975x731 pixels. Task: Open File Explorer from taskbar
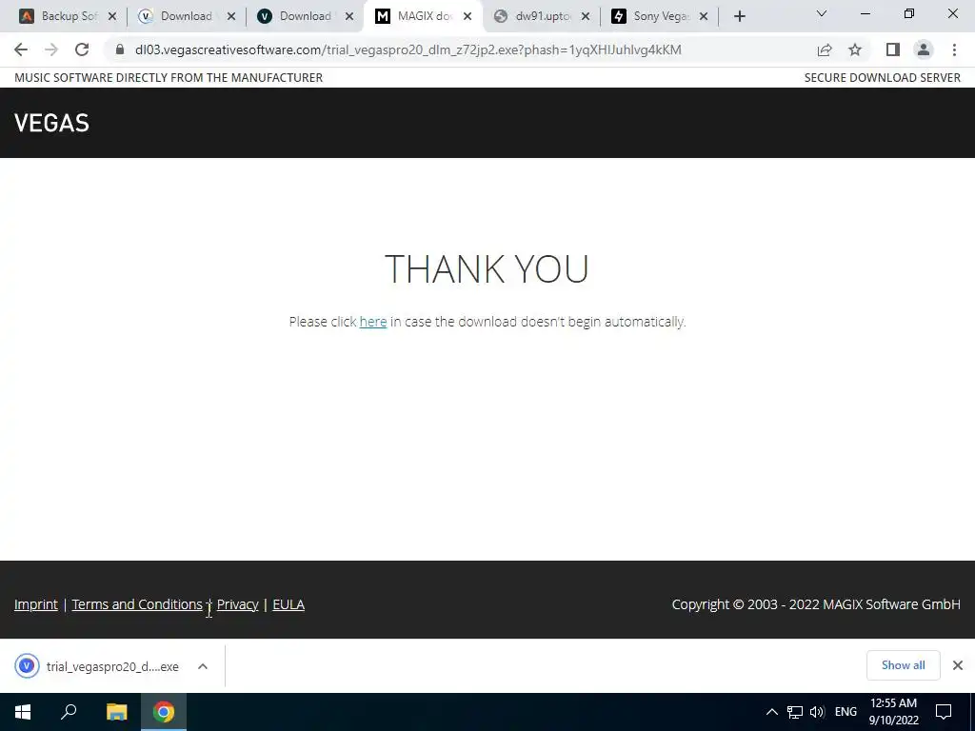click(116, 712)
